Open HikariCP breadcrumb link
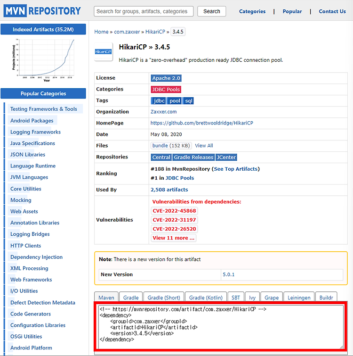 (155, 32)
